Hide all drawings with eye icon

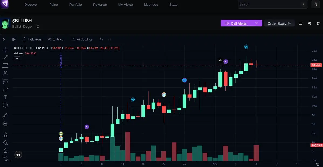(5, 158)
